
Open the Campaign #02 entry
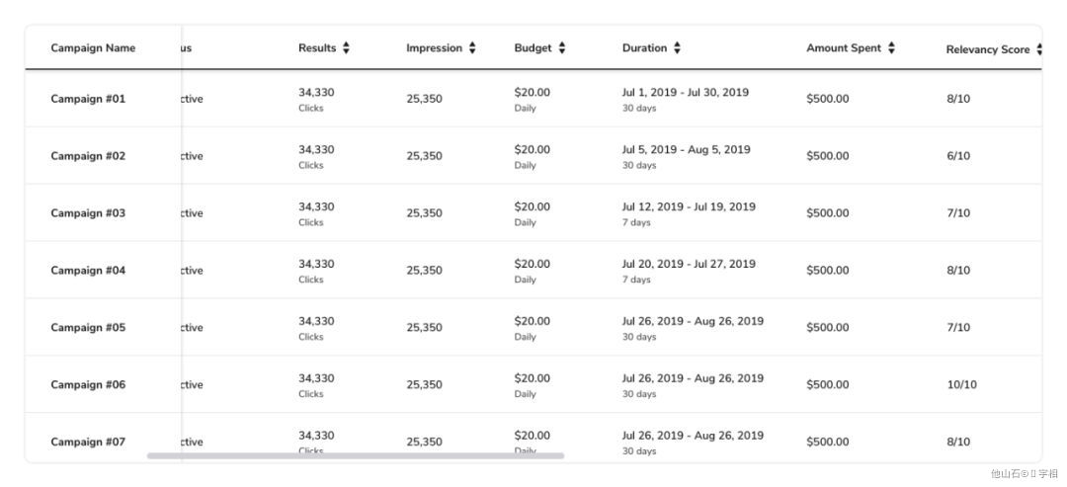[89, 156]
